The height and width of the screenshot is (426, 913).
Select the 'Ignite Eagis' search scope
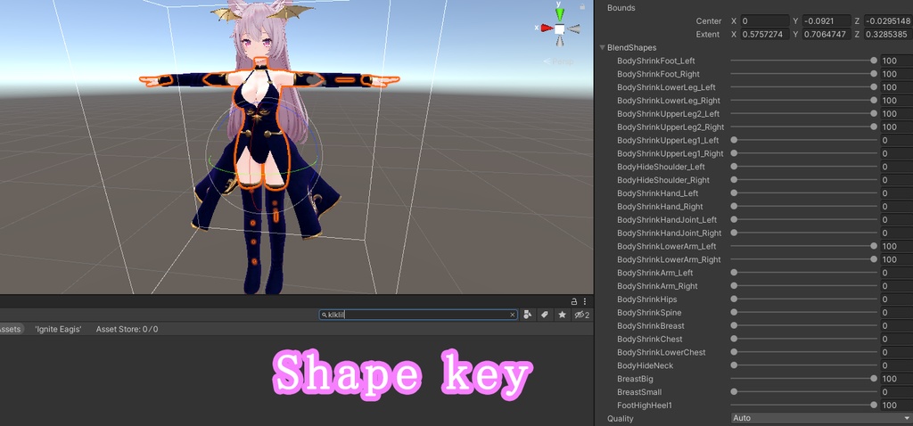tap(58, 330)
